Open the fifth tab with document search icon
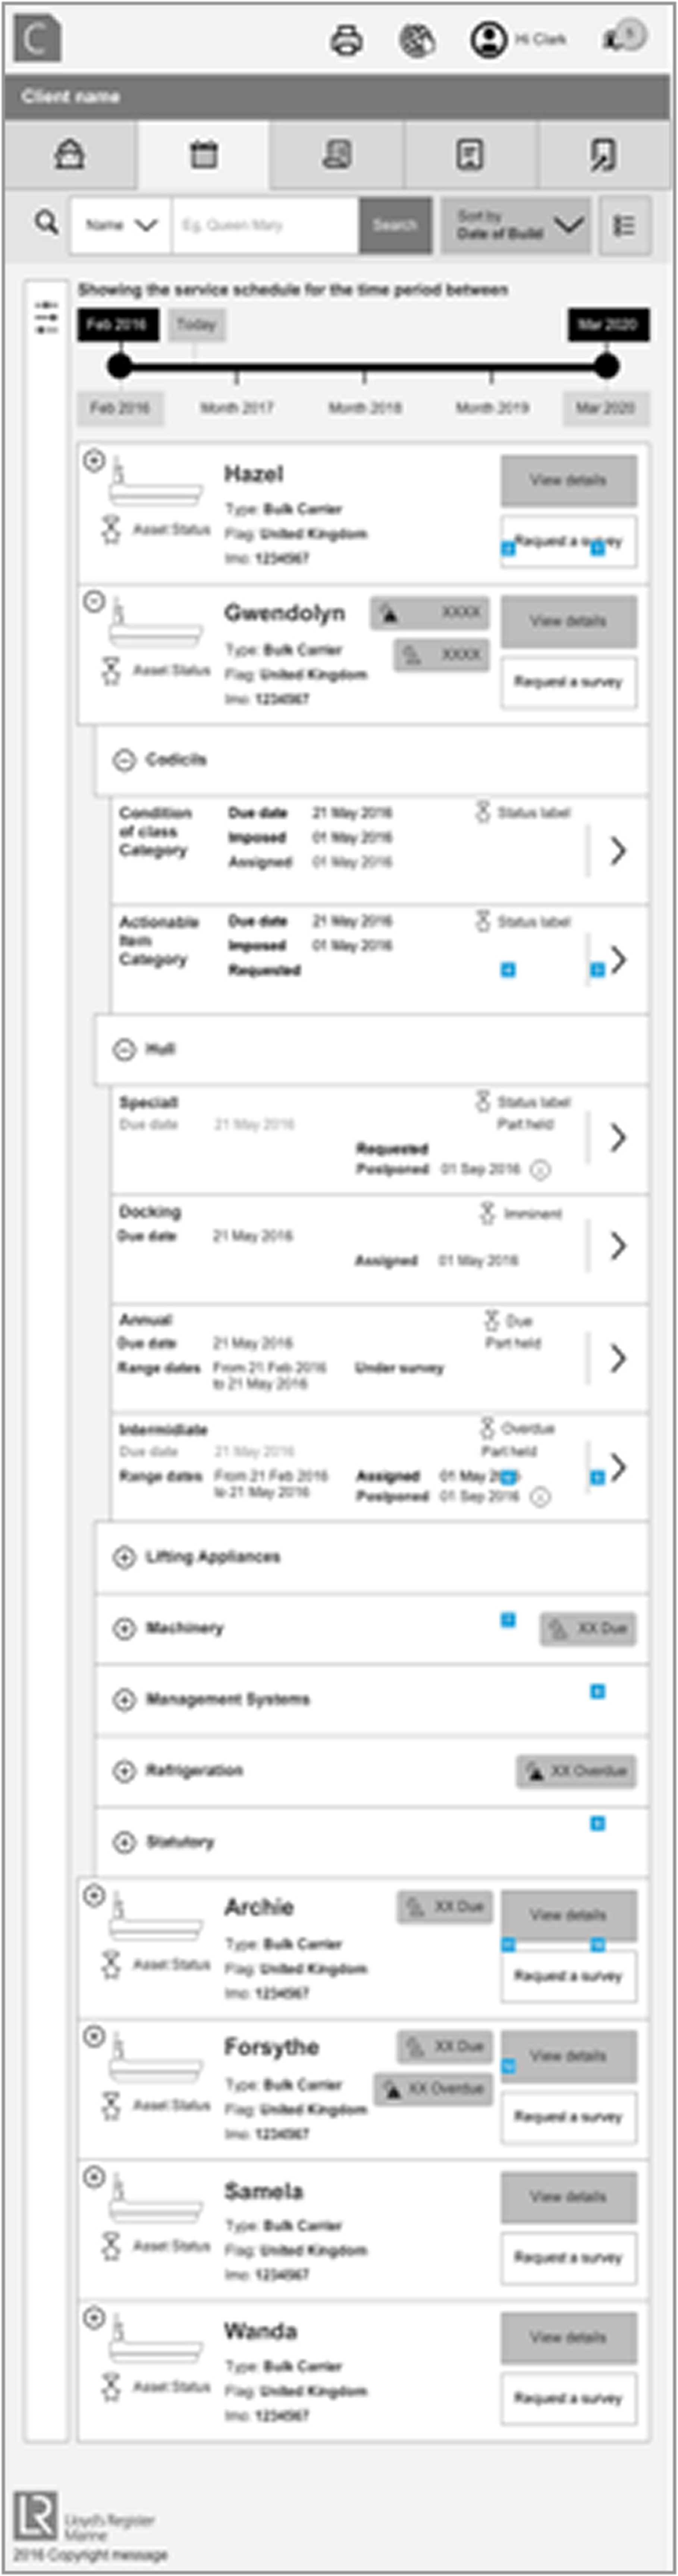The height and width of the screenshot is (2576, 678). (604, 155)
